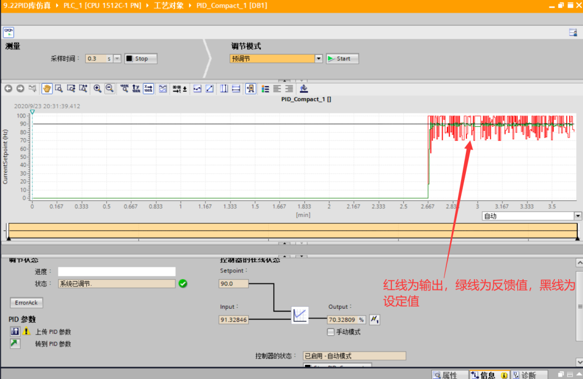Select the zoom selection tool
Image resolution: width=583 pixels, height=379 pixels.
pos(59,89)
